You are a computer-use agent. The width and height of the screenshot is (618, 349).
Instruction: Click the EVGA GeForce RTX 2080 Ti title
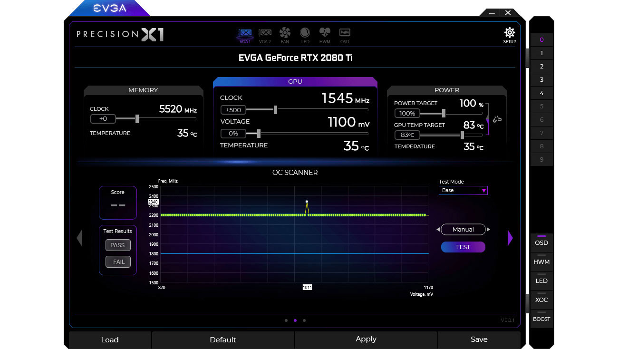click(295, 58)
